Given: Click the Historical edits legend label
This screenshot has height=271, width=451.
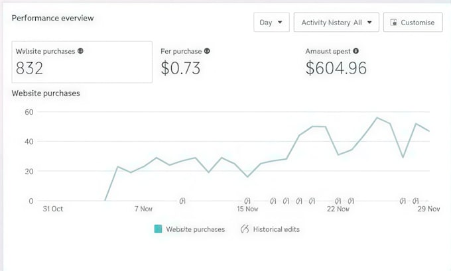Looking at the screenshot, I should click(277, 229).
